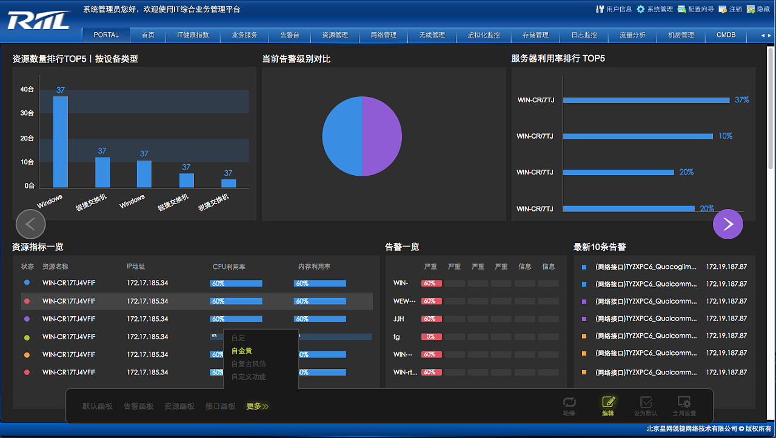
Task: Select 自定义功能 menu entry
Action: (249, 377)
